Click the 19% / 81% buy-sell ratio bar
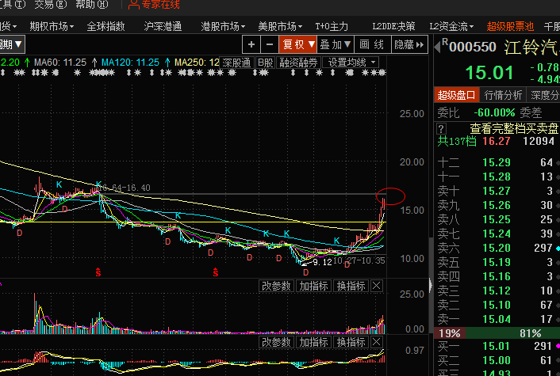560x376 pixels. click(x=497, y=333)
